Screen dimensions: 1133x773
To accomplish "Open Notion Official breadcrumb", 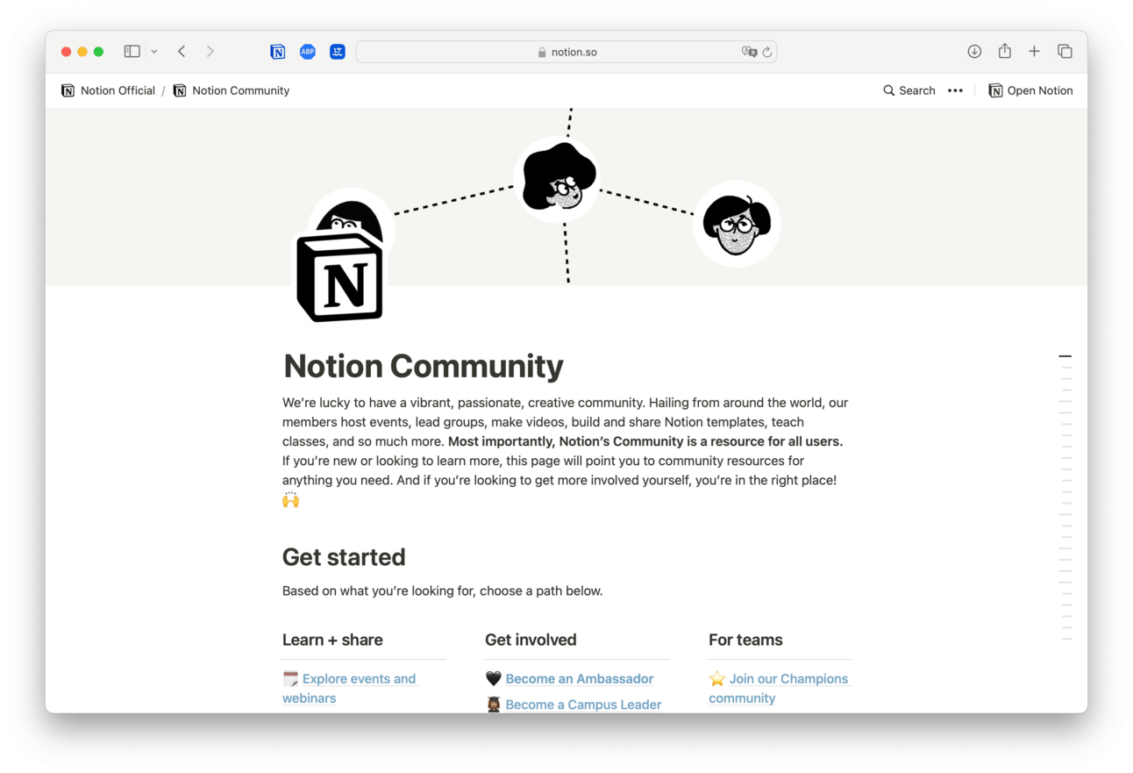I will 108,90.
